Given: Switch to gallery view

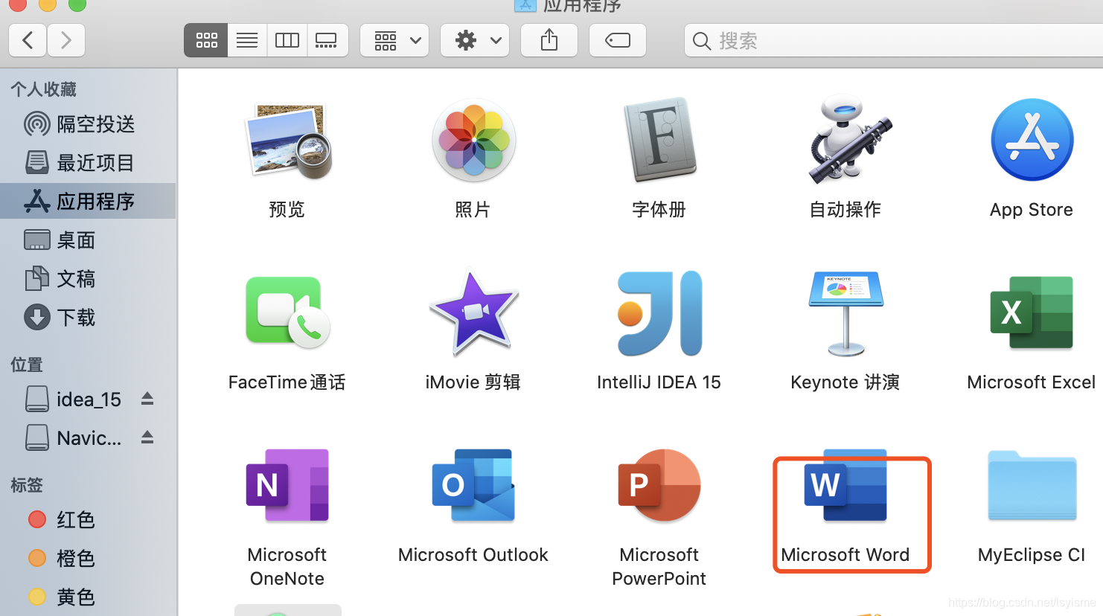Looking at the screenshot, I should click(327, 40).
